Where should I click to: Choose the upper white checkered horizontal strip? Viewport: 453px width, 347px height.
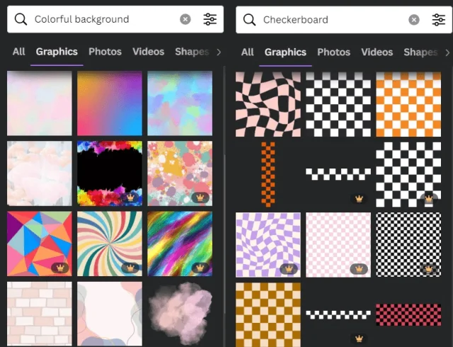(338, 174)
